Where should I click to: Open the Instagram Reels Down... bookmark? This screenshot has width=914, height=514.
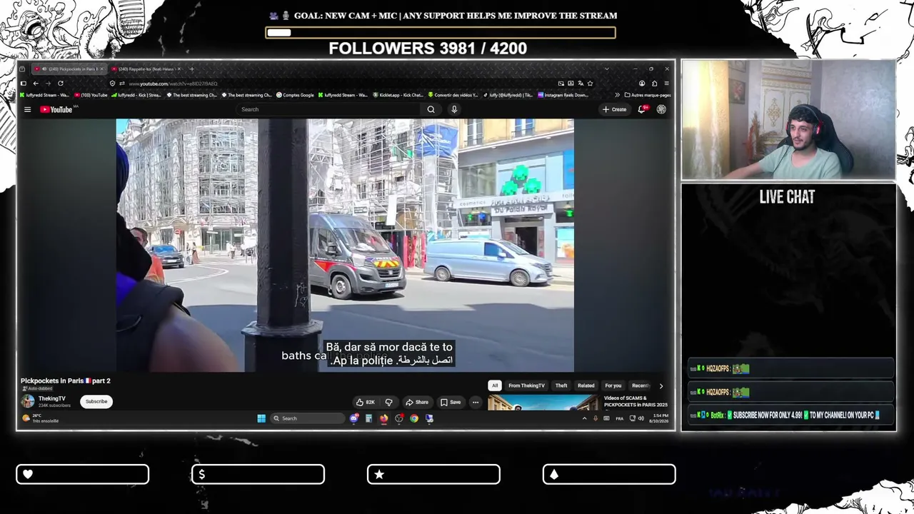coord(563,95)
